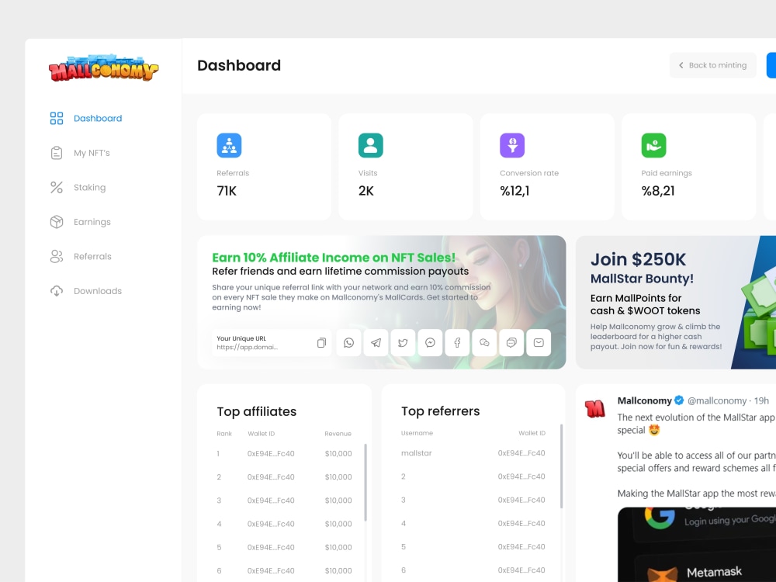The height and width of the screenshot is (582, 776).
Task: Click the Earnings cube icon
Action: coord(57,222)
